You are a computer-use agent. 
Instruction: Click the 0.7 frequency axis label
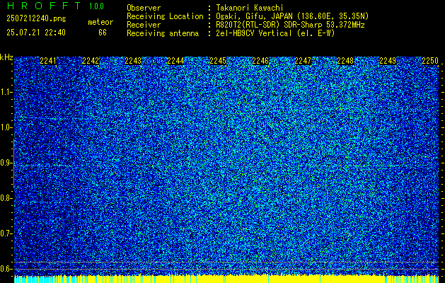(x=6, y=233)
